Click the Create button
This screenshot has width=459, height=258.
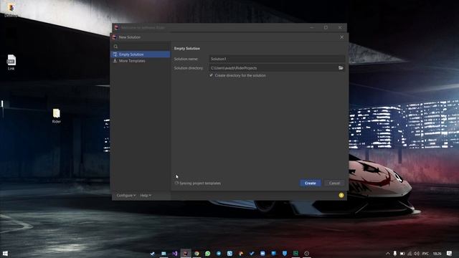(311, 183)
